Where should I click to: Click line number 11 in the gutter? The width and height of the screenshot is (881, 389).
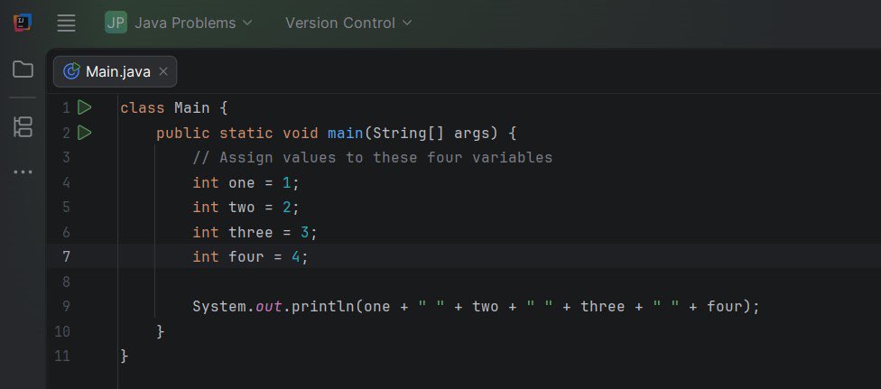63,356
